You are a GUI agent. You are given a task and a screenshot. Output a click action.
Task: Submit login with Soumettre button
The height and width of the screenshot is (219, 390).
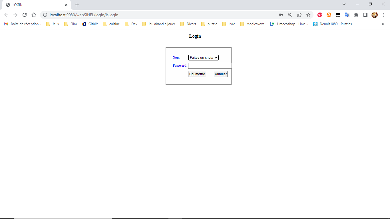point(197,74)
